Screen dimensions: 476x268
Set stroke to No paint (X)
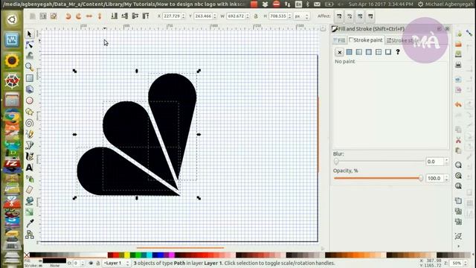point(339,52)
